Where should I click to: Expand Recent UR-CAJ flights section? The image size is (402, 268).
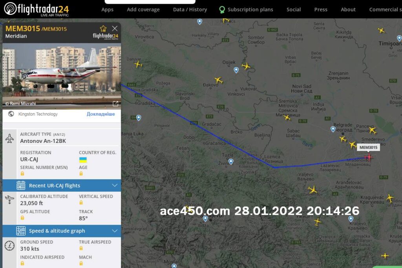click(x=115, y=185)
